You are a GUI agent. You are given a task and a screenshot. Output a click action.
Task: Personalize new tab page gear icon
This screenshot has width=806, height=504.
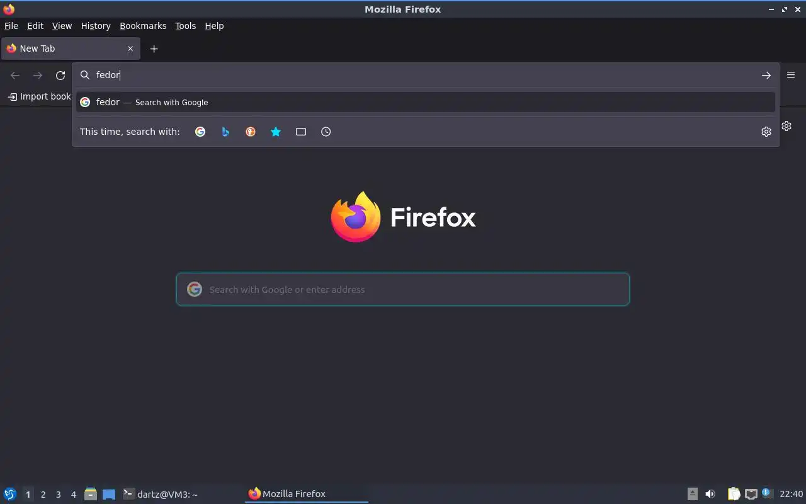tap(786, 126)
